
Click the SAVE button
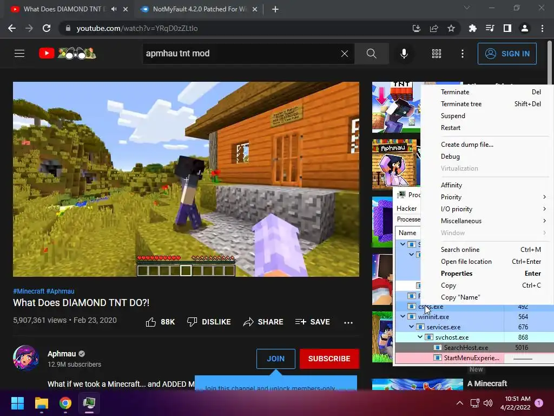[x=312, y=322]
